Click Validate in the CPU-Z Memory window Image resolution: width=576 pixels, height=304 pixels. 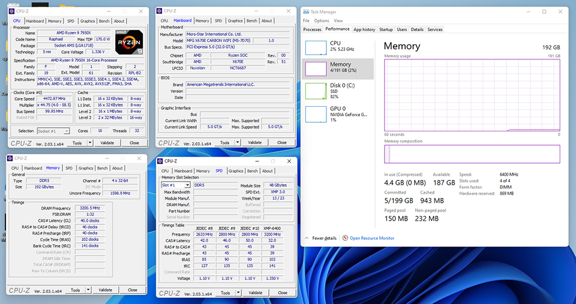coord(106,290)
